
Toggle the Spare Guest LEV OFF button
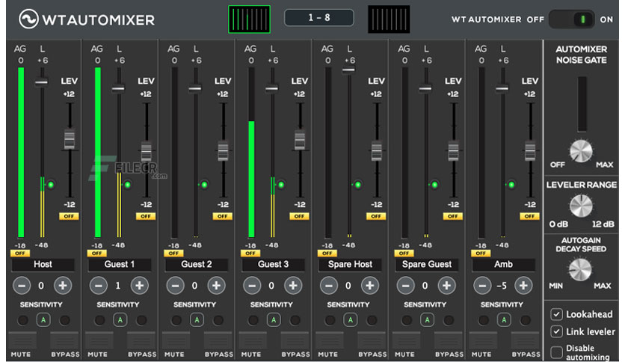pyautogui.click(x=453, y=216)
